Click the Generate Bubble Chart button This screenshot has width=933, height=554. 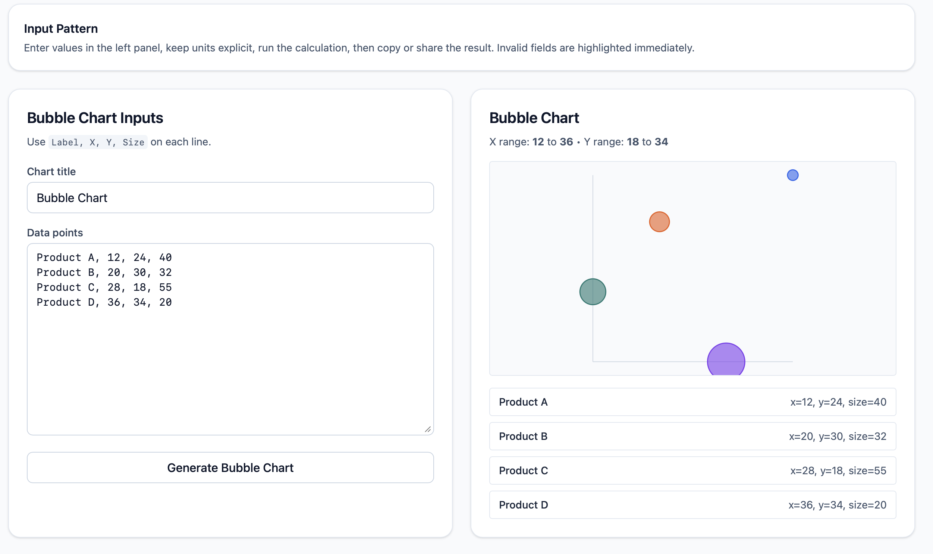click(x=230, y=468)
